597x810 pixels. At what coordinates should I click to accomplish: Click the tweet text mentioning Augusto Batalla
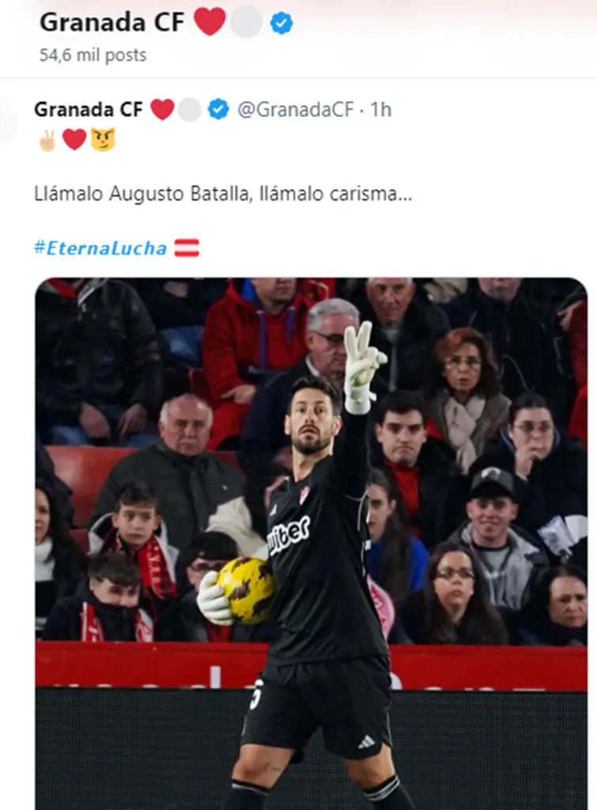pyautogui.click(x=223, y=194)
